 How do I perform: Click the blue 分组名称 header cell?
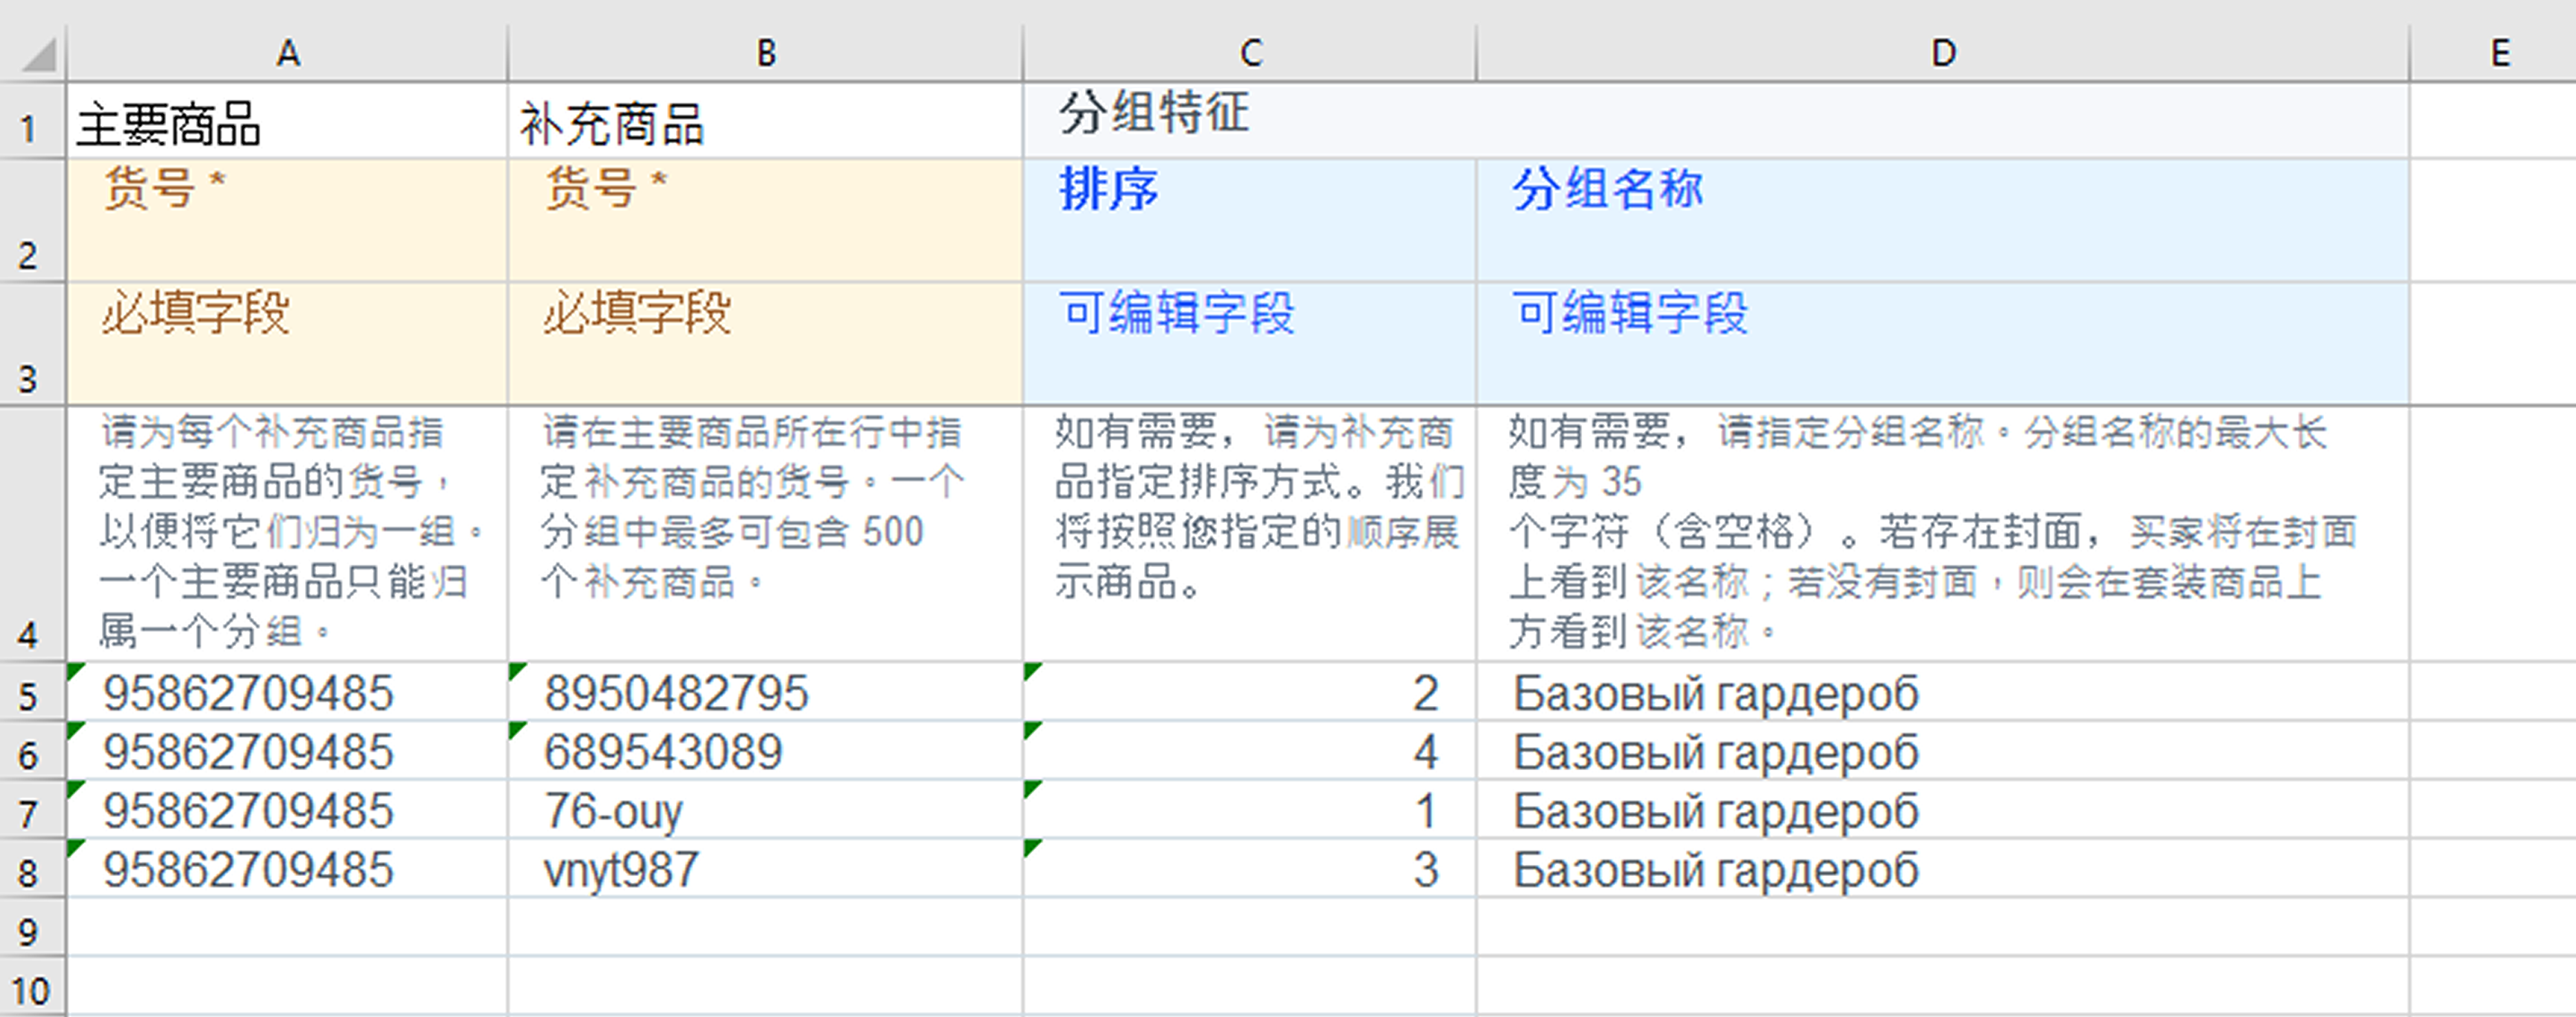coord(1607,189)
